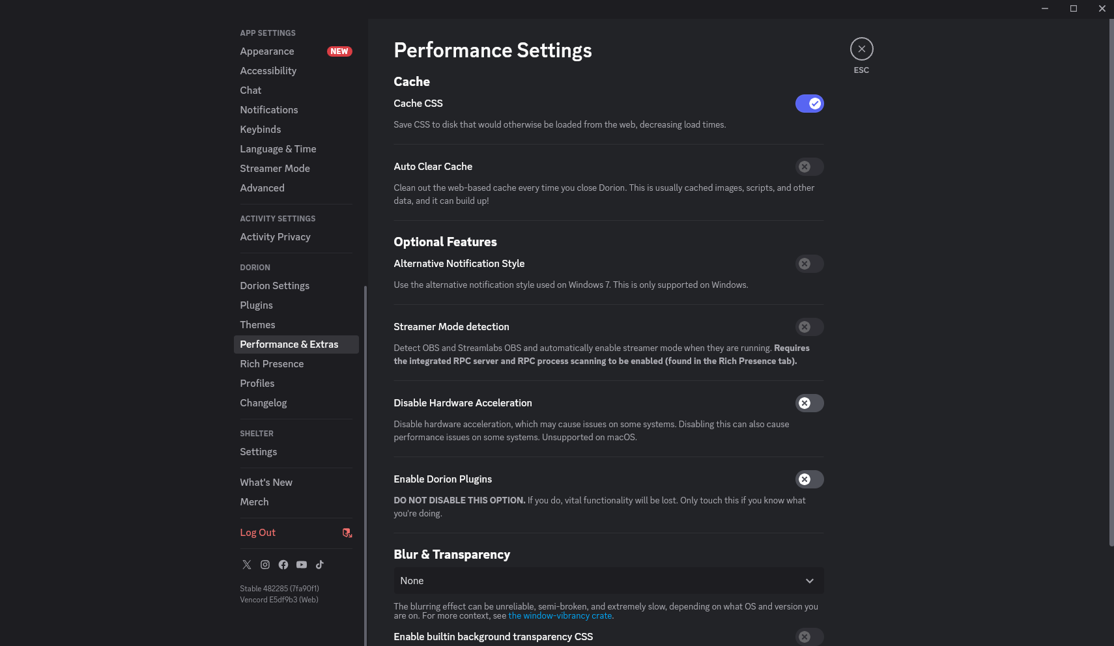Toggle Disable Hardware Acceleration switch
This screenshot has width=1114, height=646.
(809, 403)
